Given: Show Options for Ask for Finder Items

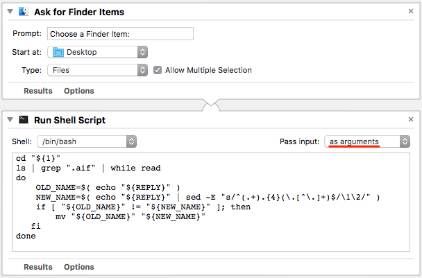Looking at the screenshot, I should tap(78, 91).
